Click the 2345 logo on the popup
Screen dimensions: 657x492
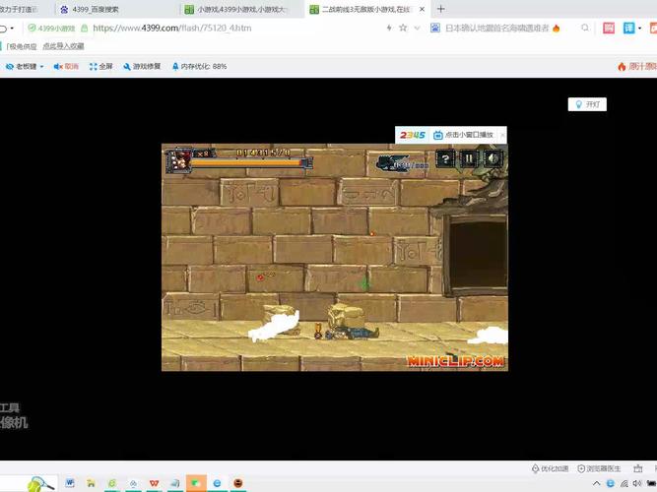tap(413, 135)
